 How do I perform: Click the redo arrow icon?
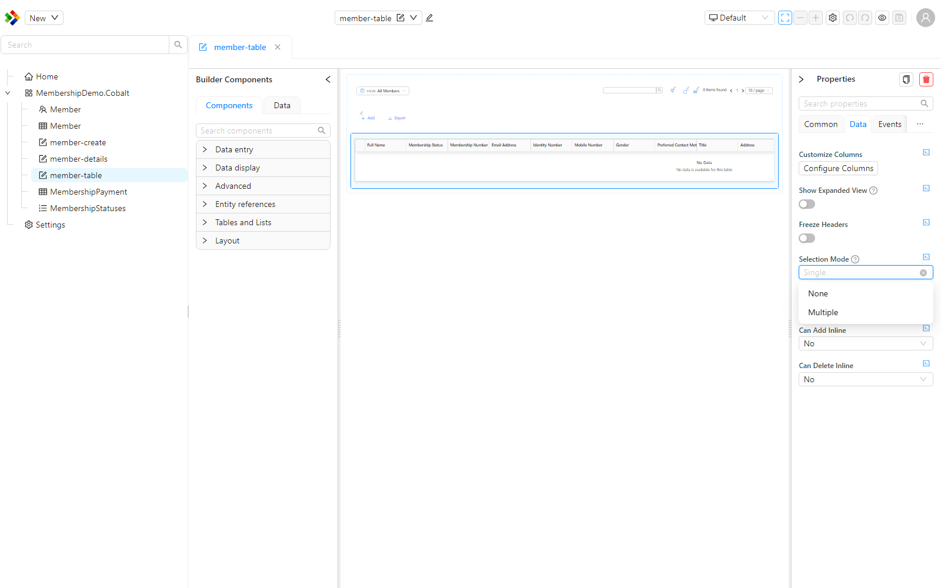tap(865, 18)
